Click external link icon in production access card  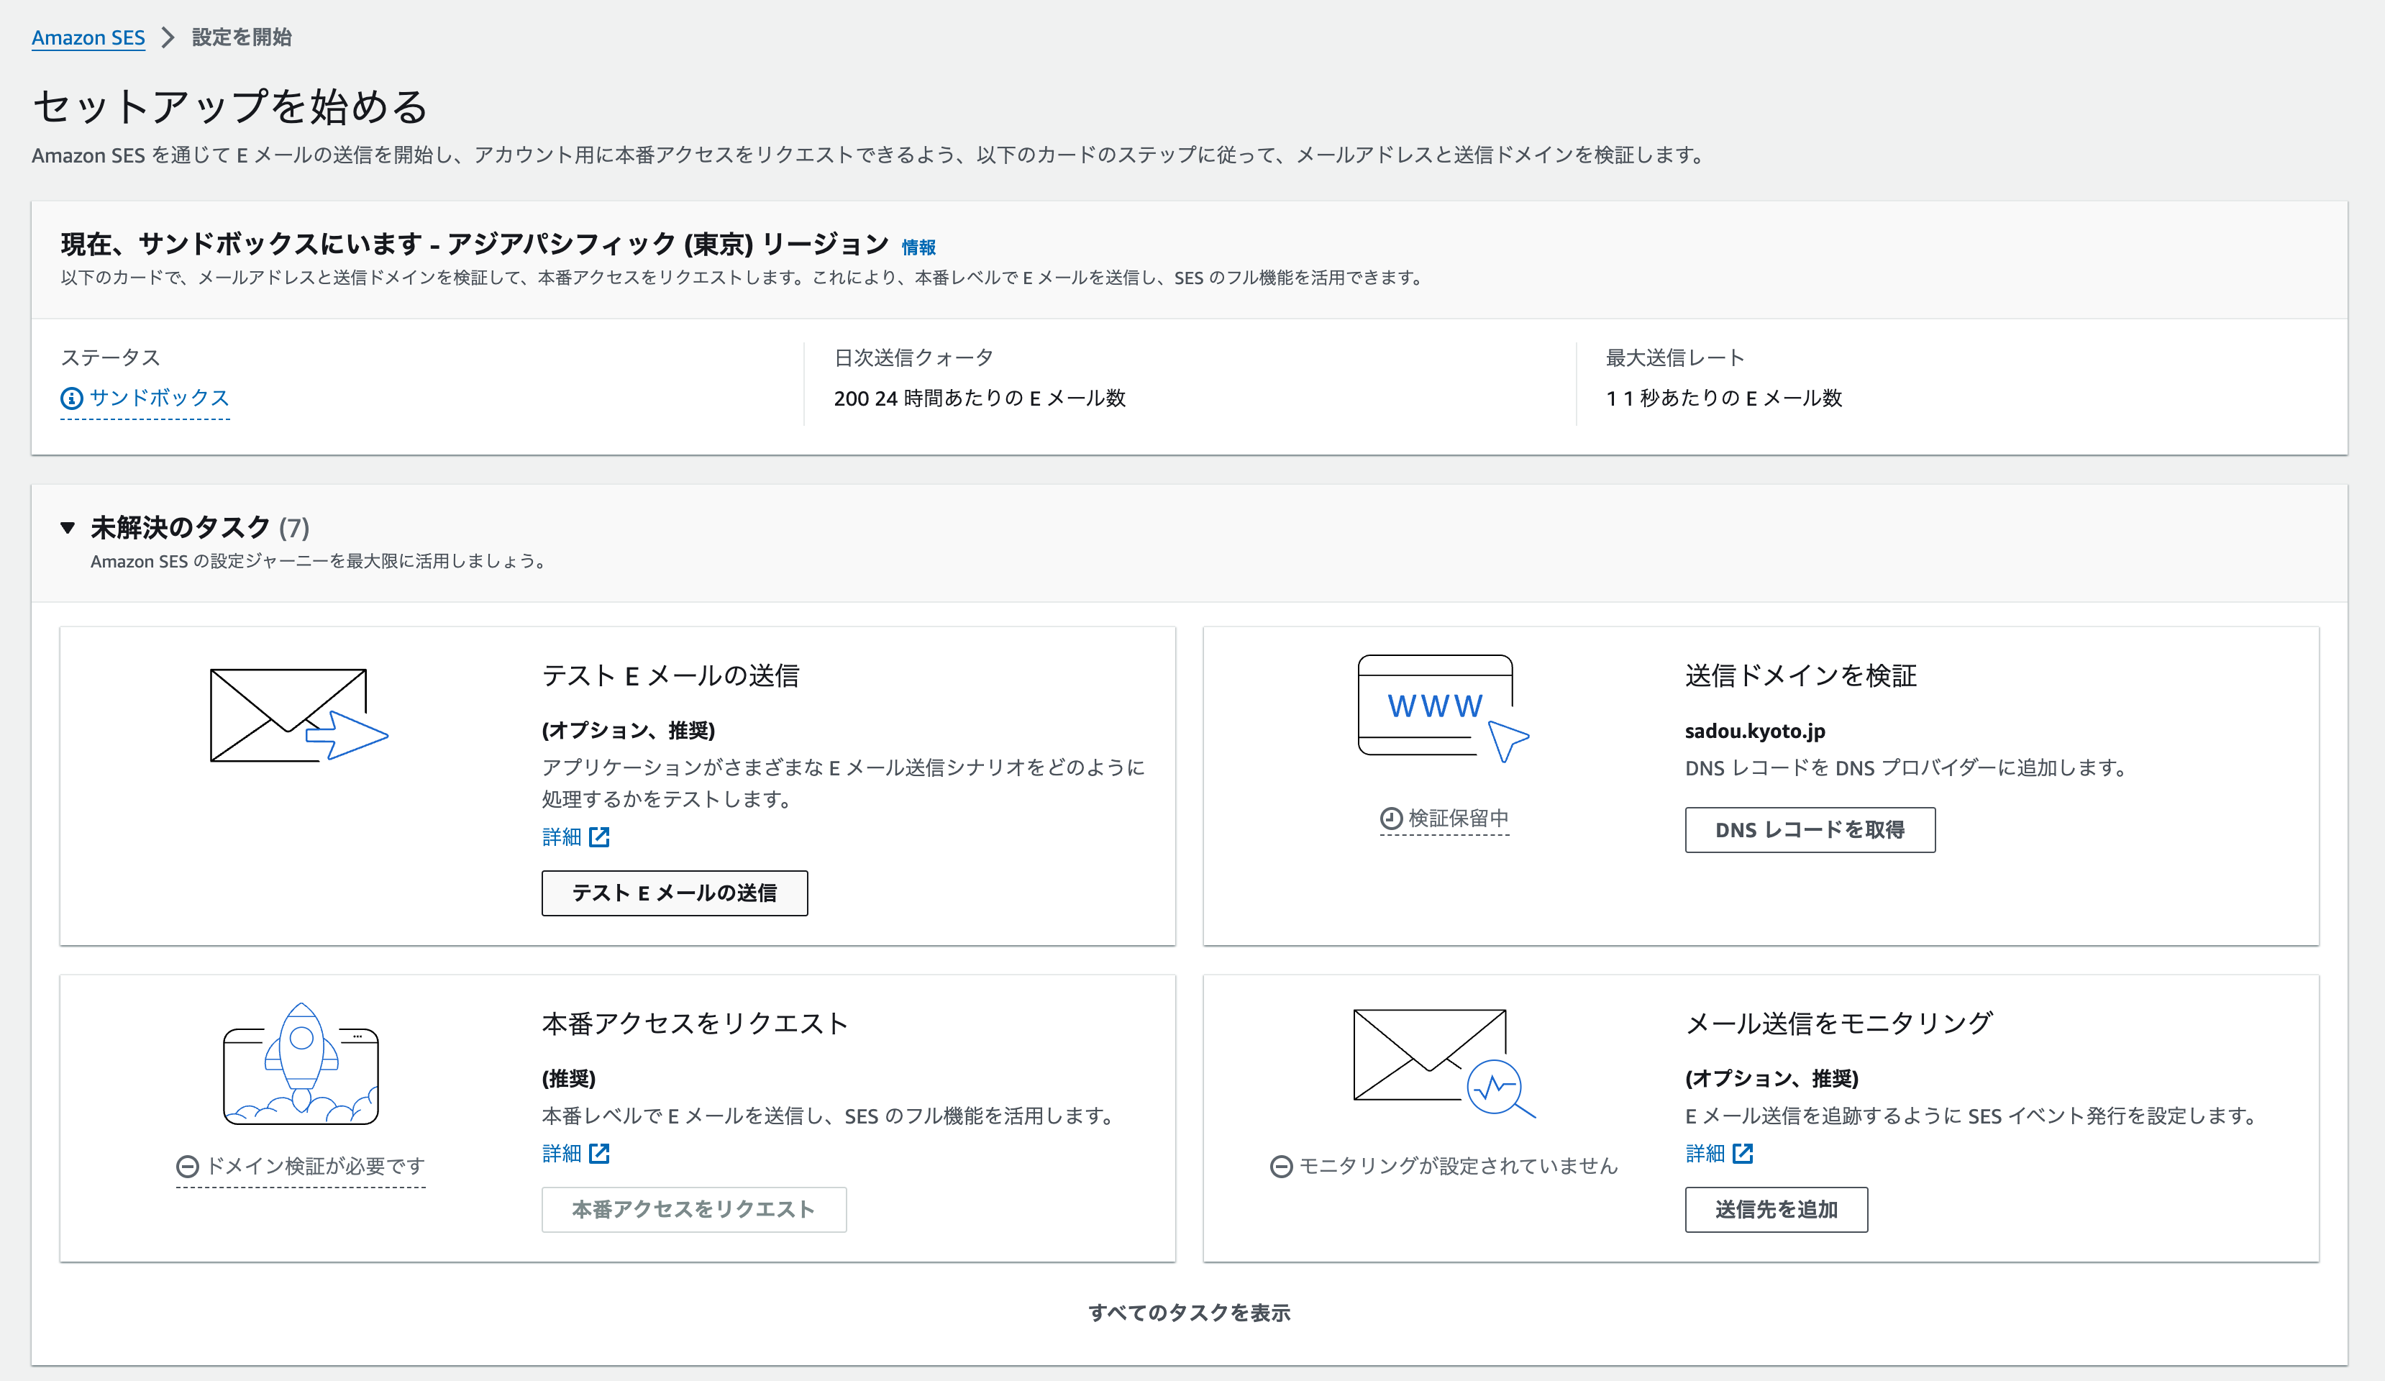tap(599, 1153)
